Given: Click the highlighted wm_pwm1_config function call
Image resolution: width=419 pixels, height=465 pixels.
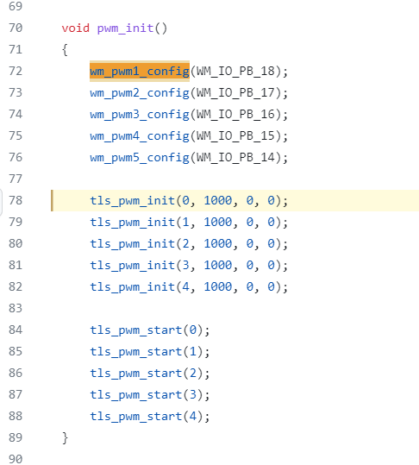Looking at the screenshot, I should point(140,71).
